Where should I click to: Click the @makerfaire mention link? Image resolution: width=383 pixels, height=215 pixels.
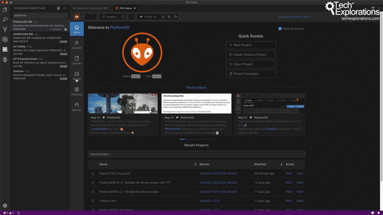99,129
